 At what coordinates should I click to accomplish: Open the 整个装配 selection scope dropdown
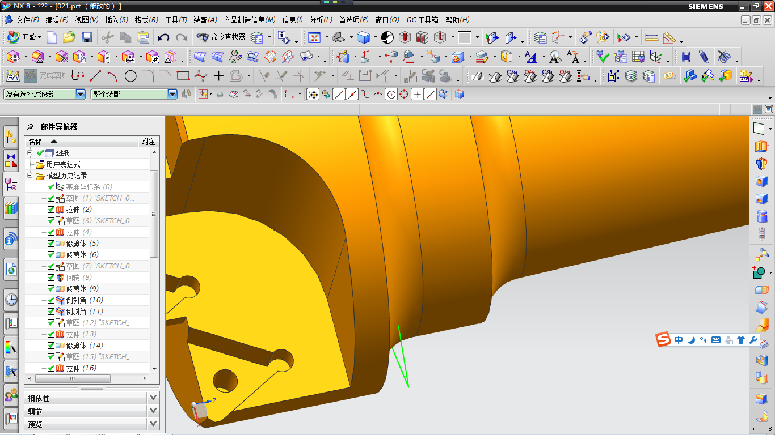click(x=172, y=94)
